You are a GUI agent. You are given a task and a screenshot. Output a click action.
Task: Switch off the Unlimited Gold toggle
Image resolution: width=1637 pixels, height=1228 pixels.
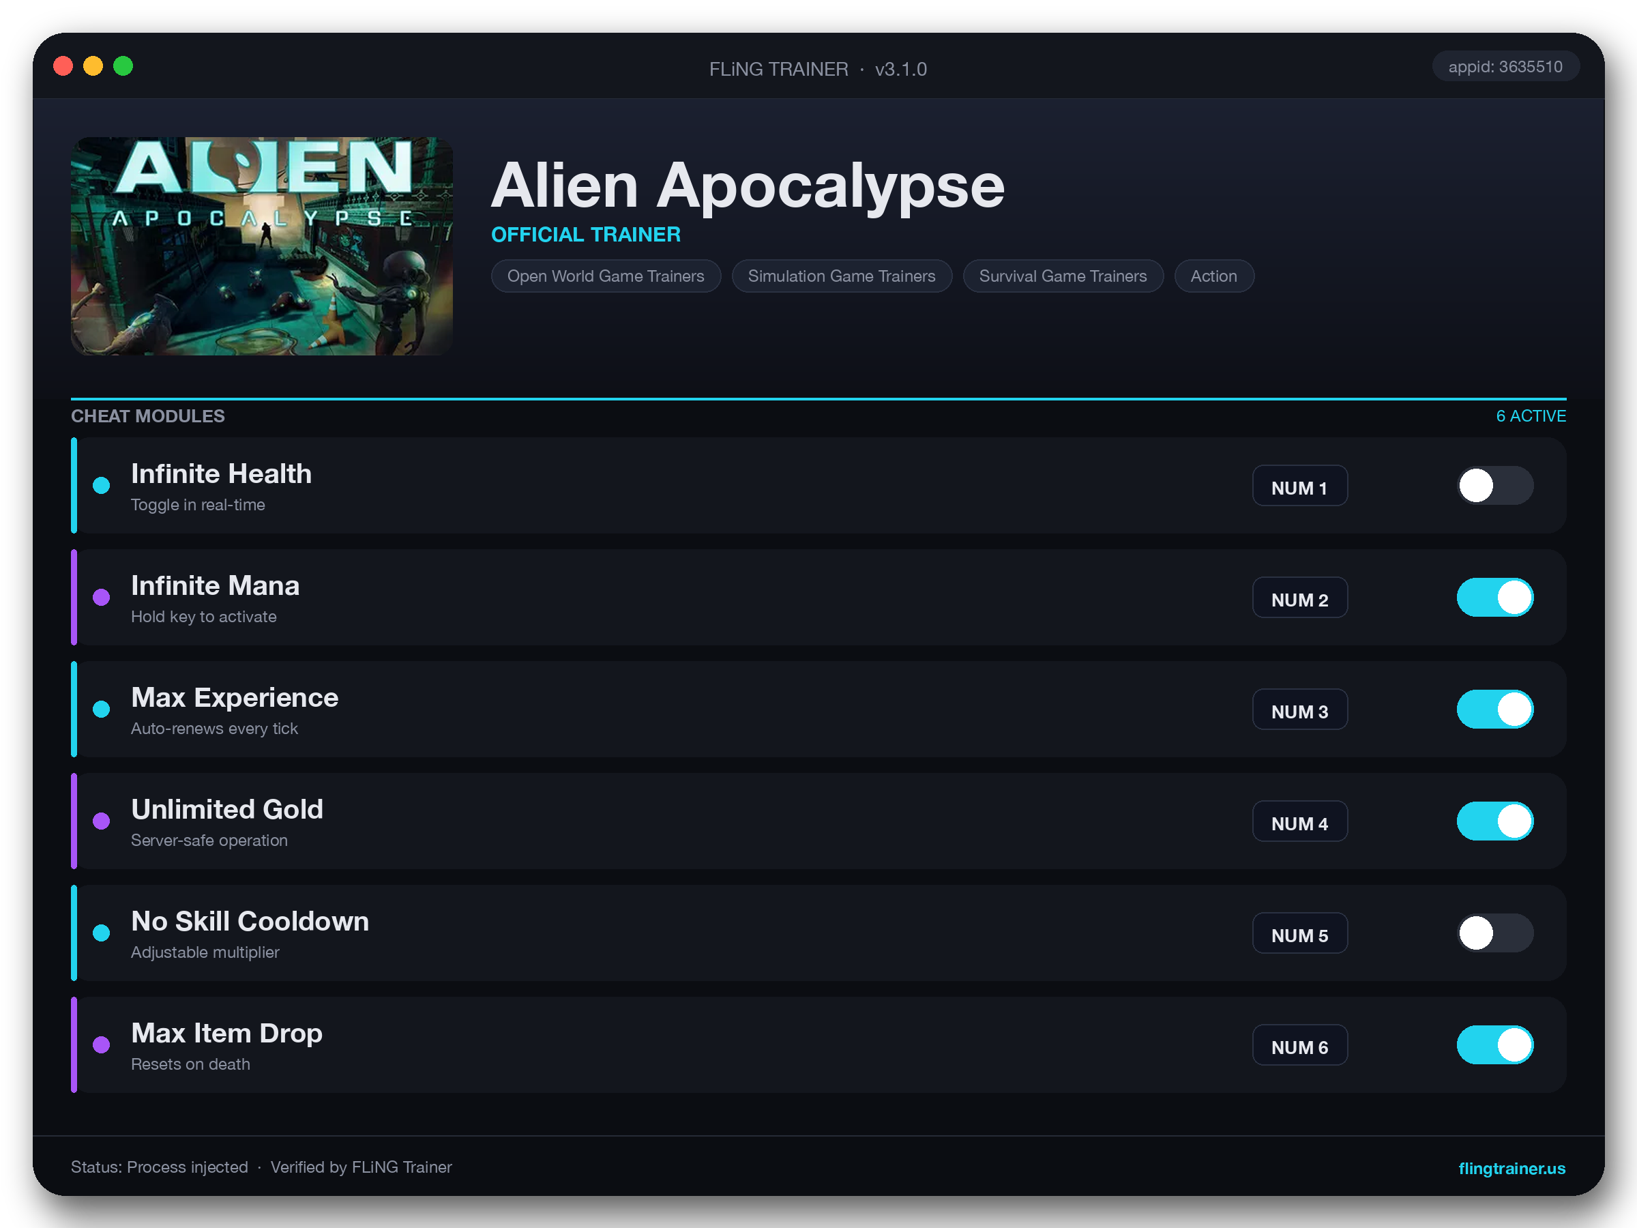point(1495,821)
